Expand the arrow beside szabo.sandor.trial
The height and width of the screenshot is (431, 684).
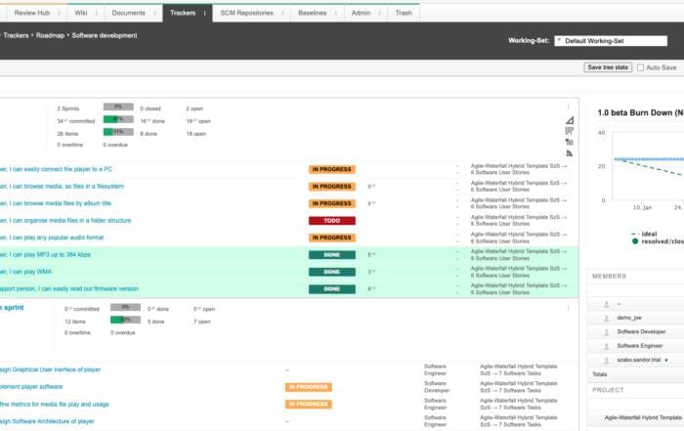666,361
